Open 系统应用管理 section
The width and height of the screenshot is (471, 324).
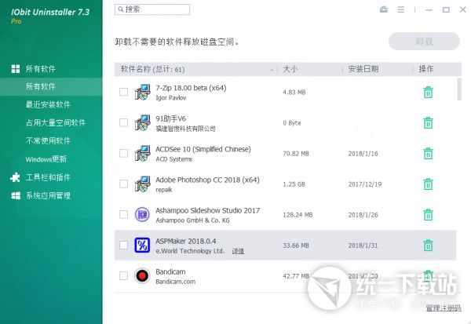[x=48, y=196]
